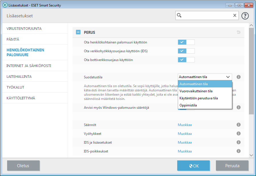Toggle bottiverkkosuojaus käyttöön switch

click(x=186, y=60)
